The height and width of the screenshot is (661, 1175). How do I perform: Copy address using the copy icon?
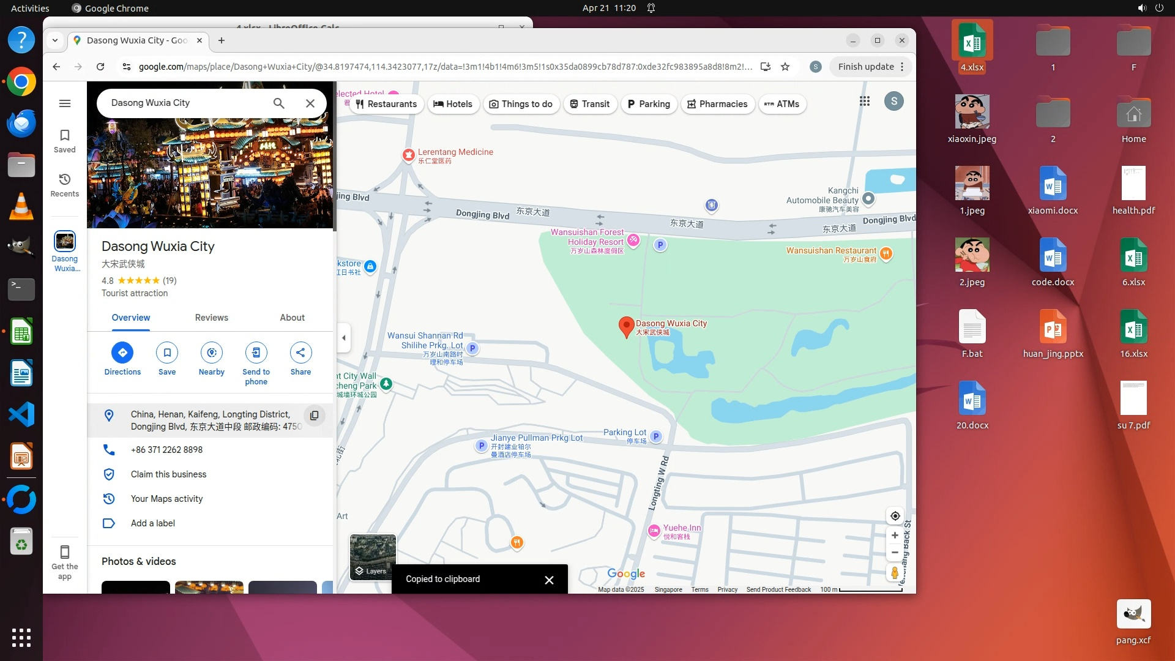(314, 416)
